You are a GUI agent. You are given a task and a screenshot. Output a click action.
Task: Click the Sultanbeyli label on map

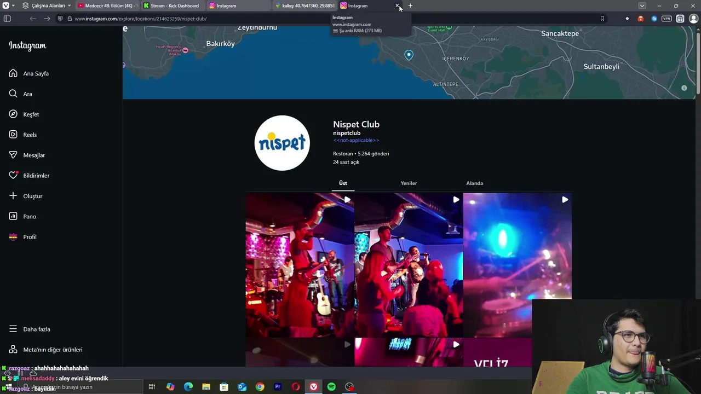pos(601,66)
